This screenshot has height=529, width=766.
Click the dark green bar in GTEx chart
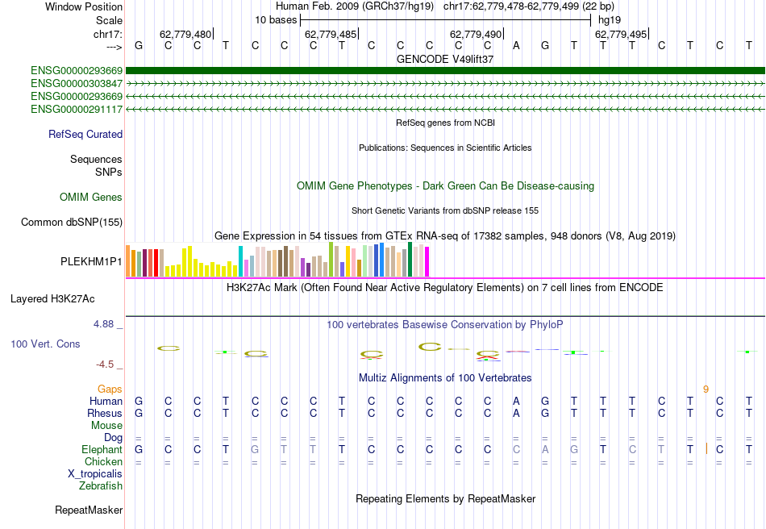[x=410, y=260]
